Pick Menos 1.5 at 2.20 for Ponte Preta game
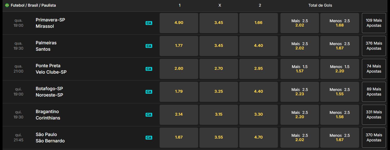 [x=339, y=69]
